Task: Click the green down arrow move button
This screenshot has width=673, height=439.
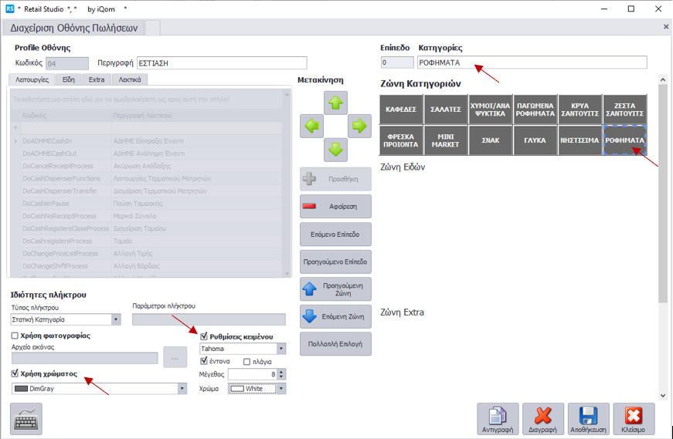Action: [335, 149]
